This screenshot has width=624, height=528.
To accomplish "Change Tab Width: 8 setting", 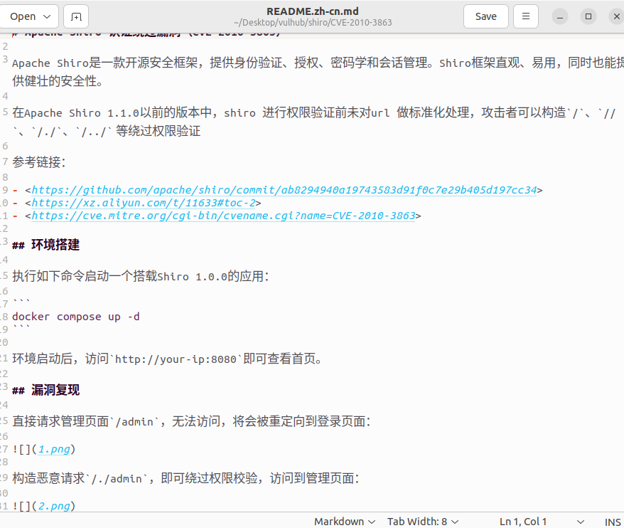I will click(x=423, y=521).
